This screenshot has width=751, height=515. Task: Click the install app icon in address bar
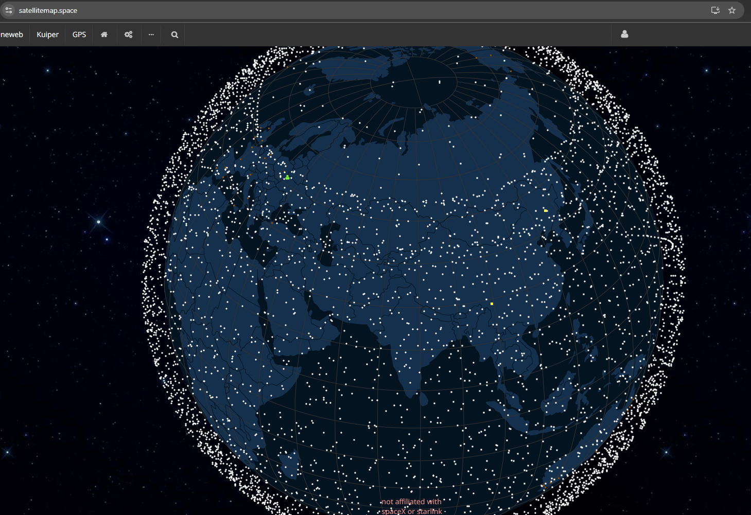point(715,10)
